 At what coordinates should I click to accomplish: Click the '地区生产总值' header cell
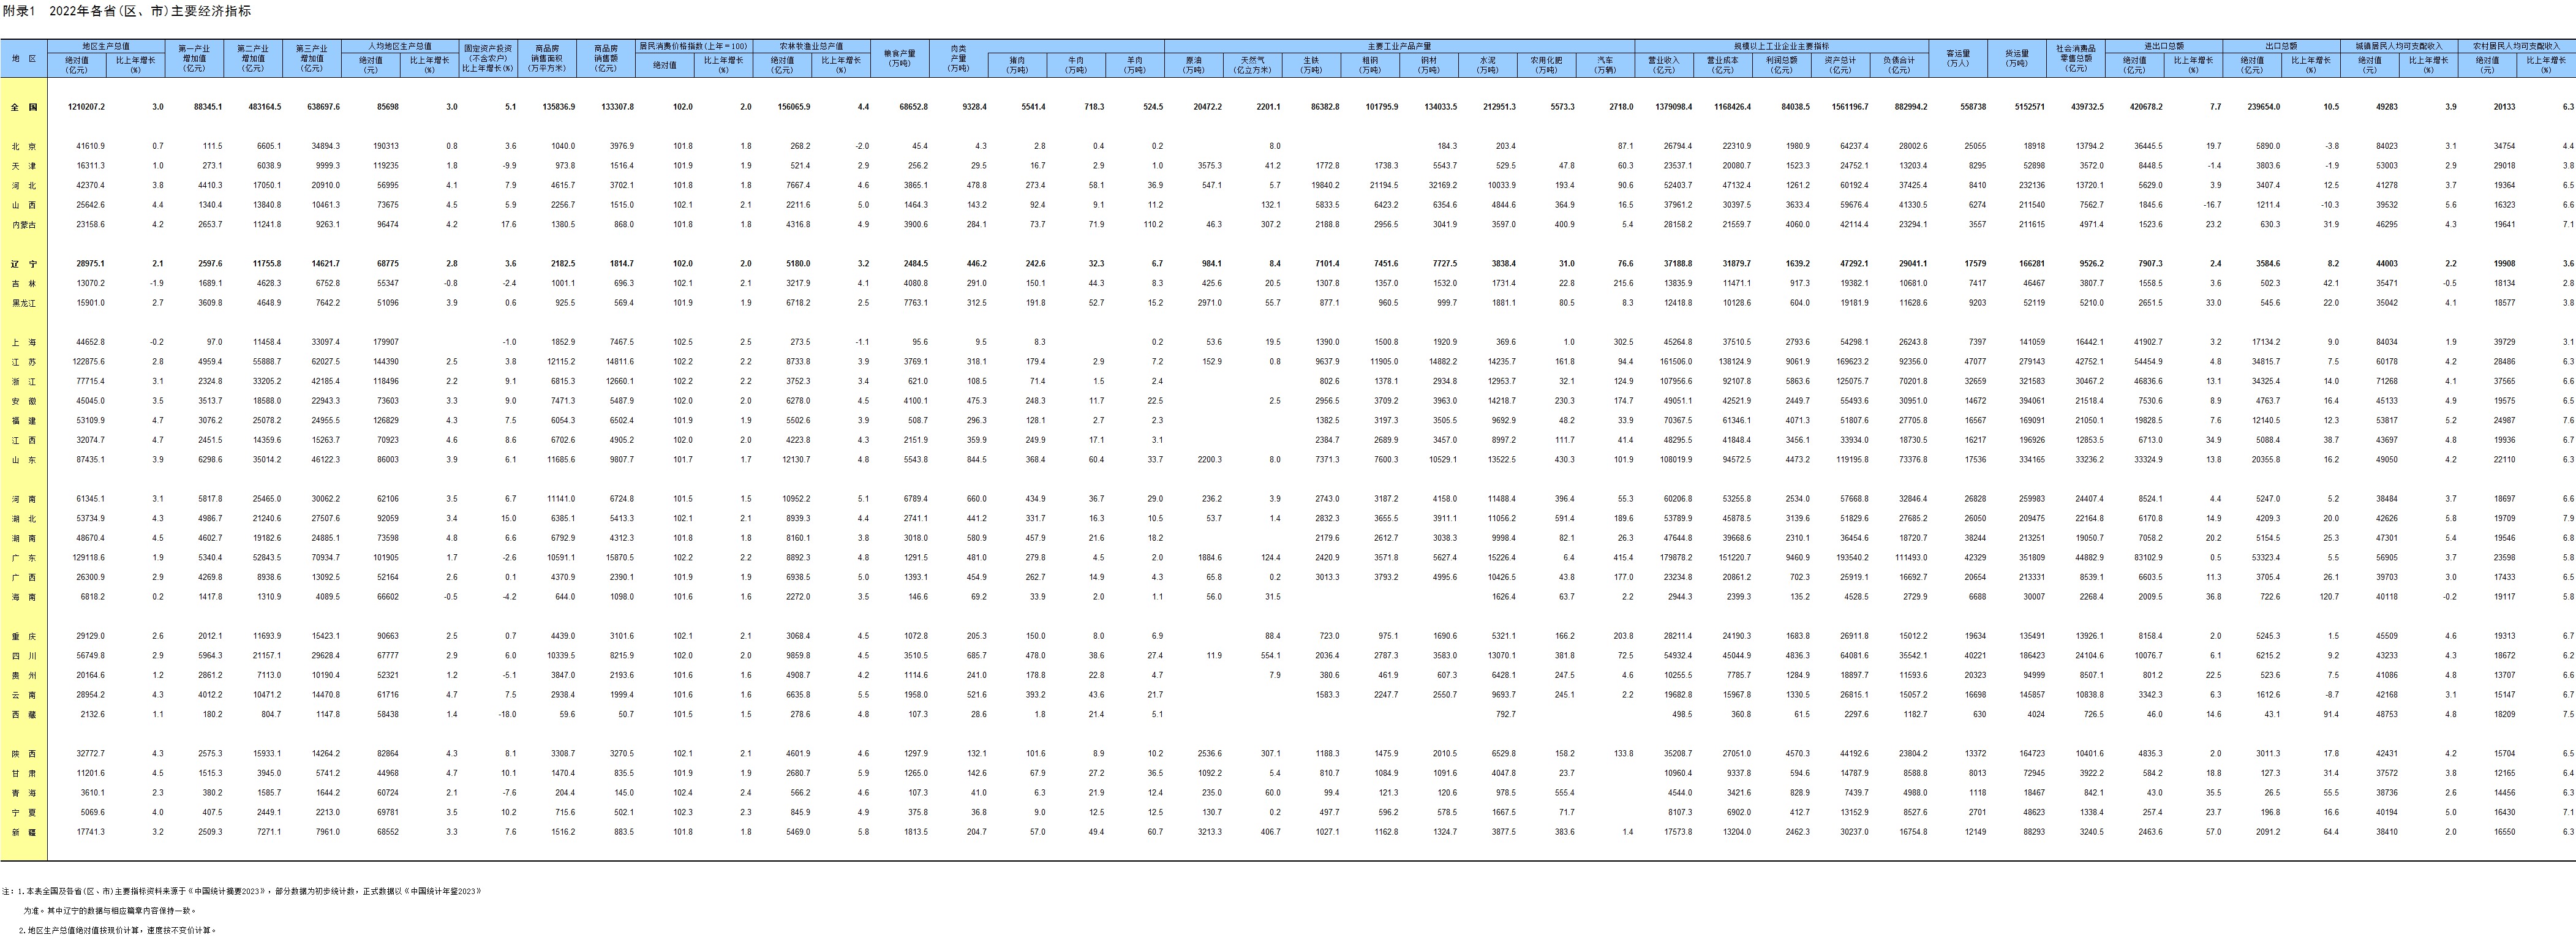click(106, 46)
